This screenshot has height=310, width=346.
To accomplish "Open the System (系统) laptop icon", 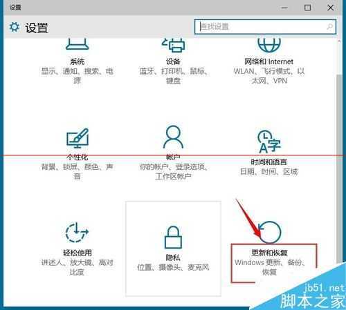I will (77, 44).
